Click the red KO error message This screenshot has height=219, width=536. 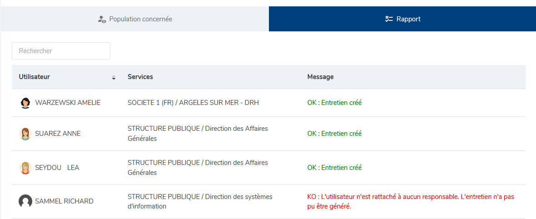(411, 202)
